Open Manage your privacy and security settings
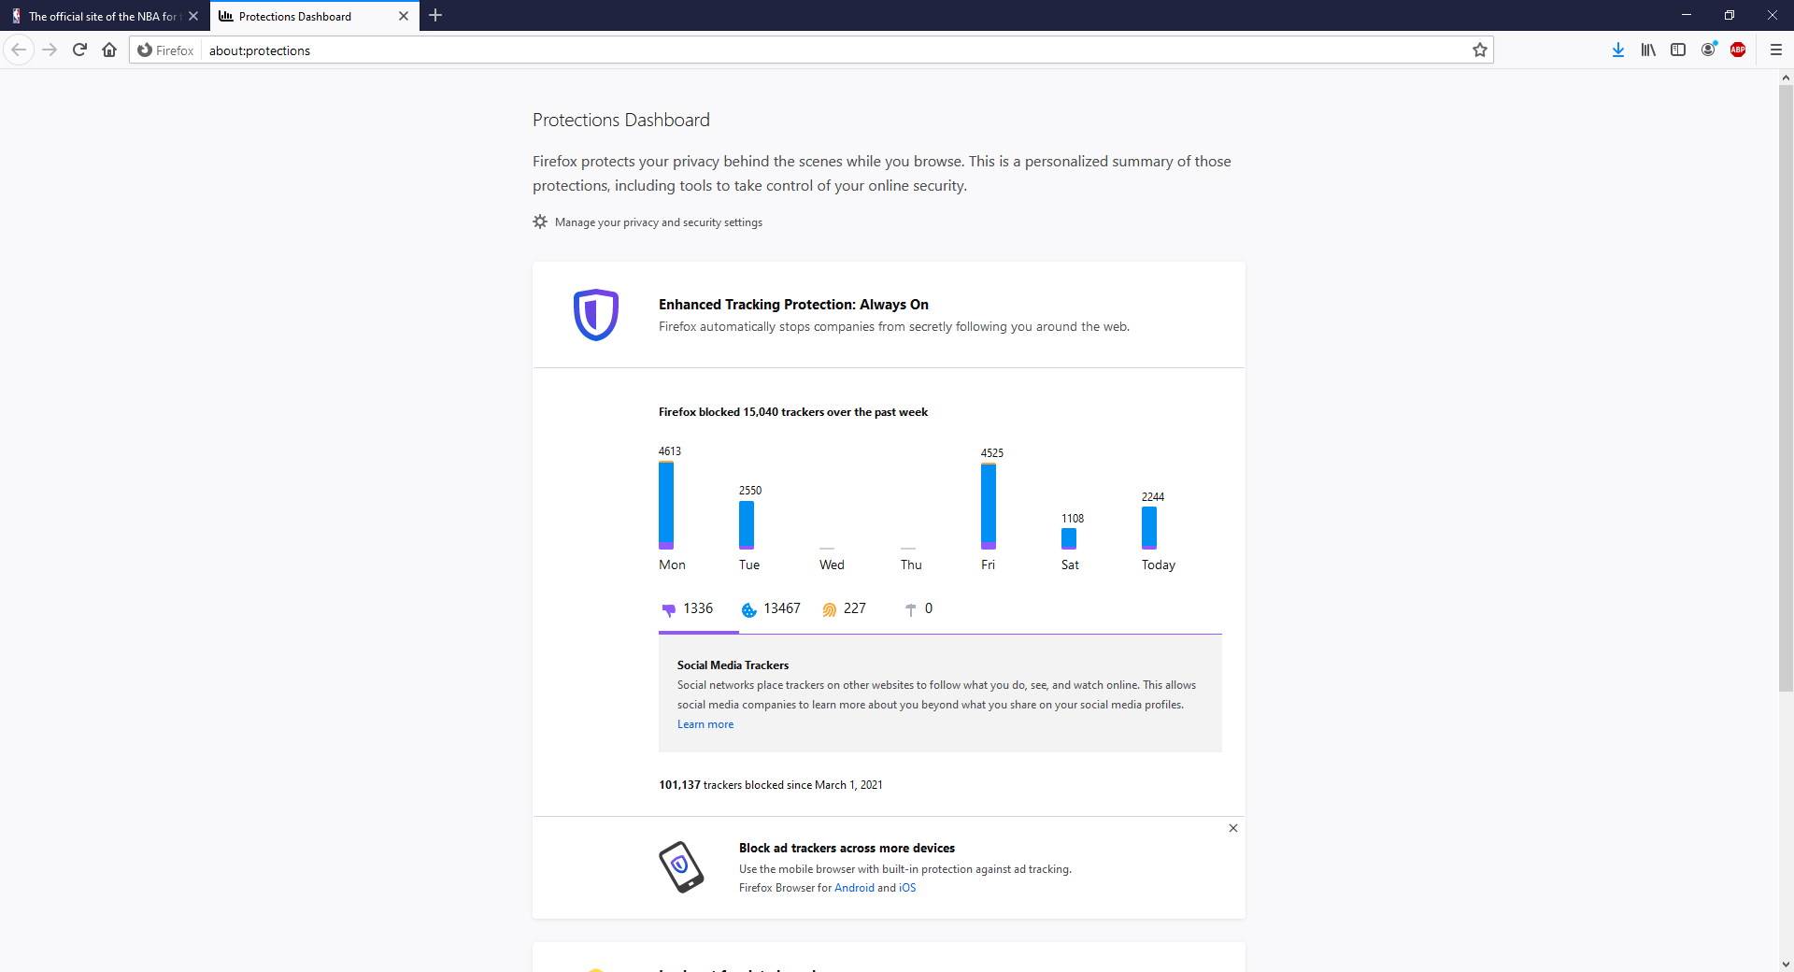Screen dimensions: 1794x972 tap(658, 222)
